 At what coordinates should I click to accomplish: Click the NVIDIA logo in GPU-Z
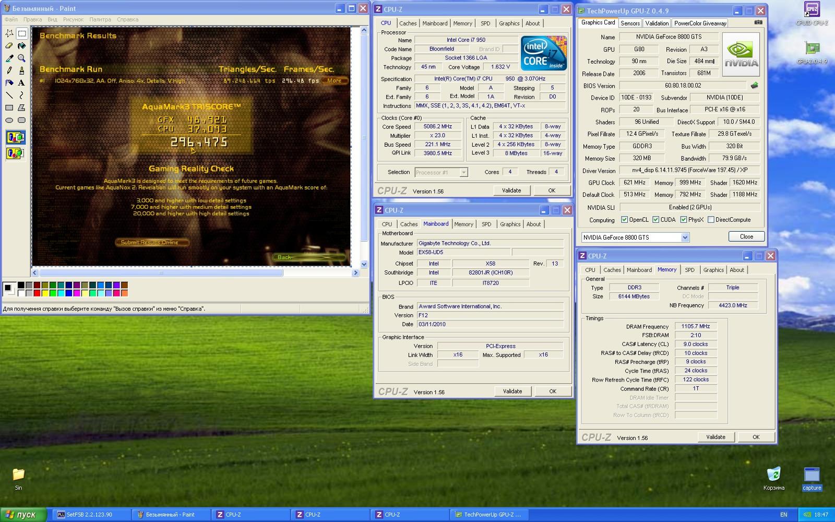pyautogui.click(x=741, y=55)
